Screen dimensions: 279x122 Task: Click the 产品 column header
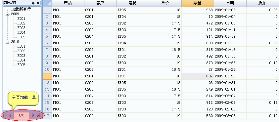point(68,3)
